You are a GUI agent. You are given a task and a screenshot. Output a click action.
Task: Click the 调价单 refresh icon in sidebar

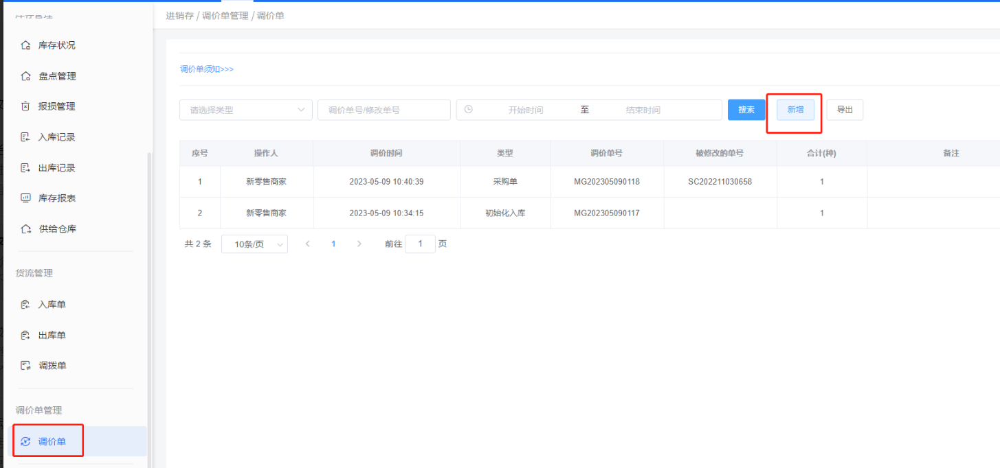click(x=25, y=441)
